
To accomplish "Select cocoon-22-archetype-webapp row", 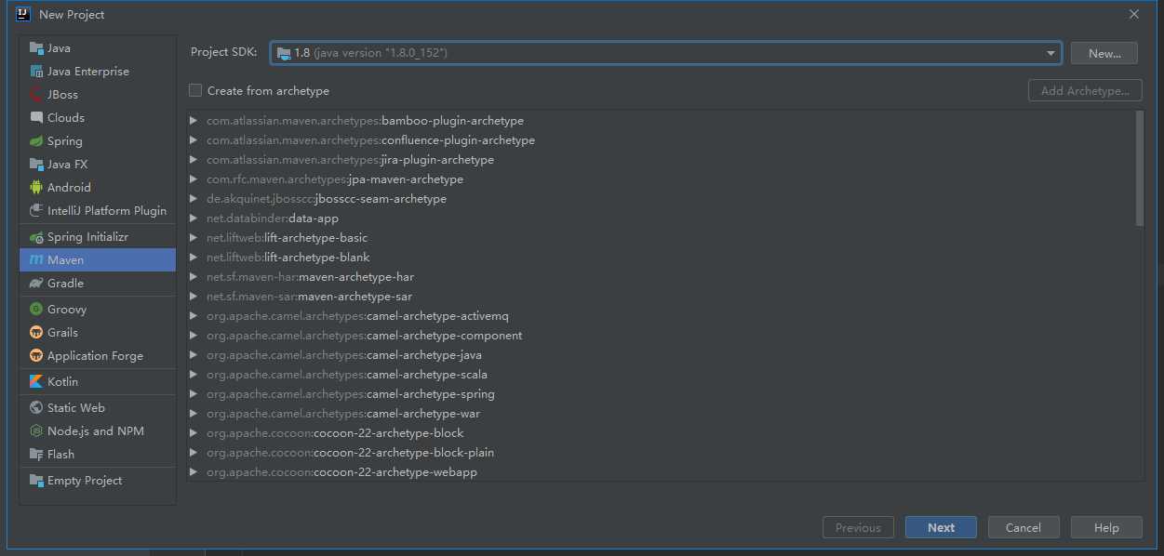I will (661, 472).
